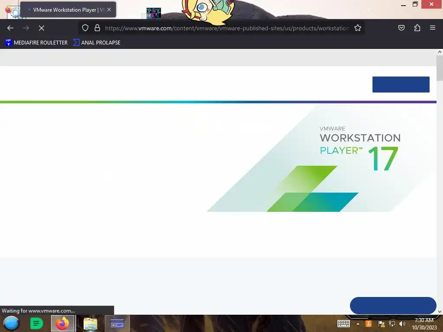
Task: Open the network status tray icon
Action: (x=392, y=324)
